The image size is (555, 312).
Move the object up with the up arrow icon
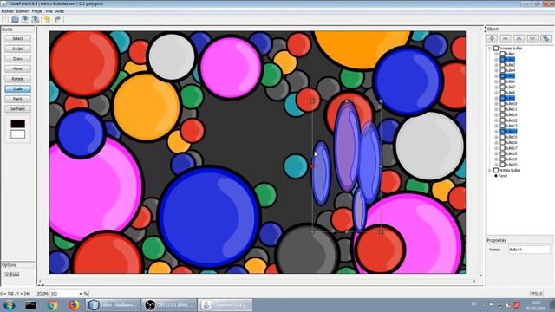pos(519,38)
